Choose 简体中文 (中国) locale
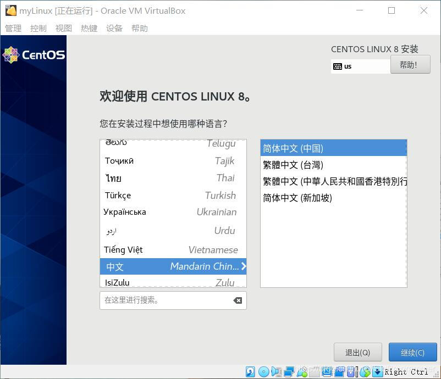The image size is (441, 379). coord(333,148)
